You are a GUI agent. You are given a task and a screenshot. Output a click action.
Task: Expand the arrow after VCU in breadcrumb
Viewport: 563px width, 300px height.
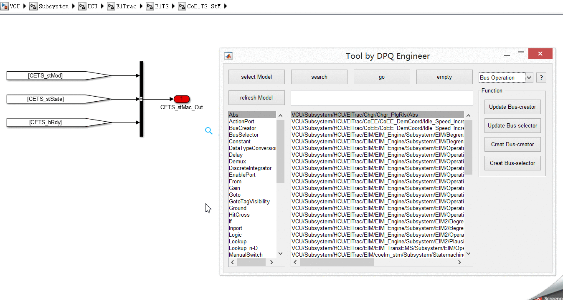pyautogui.click(x=24, y=7)
